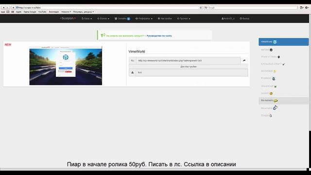
Task: Click the blue thumbs-up icon in the sidebar
Action: [x=275, y=108]
